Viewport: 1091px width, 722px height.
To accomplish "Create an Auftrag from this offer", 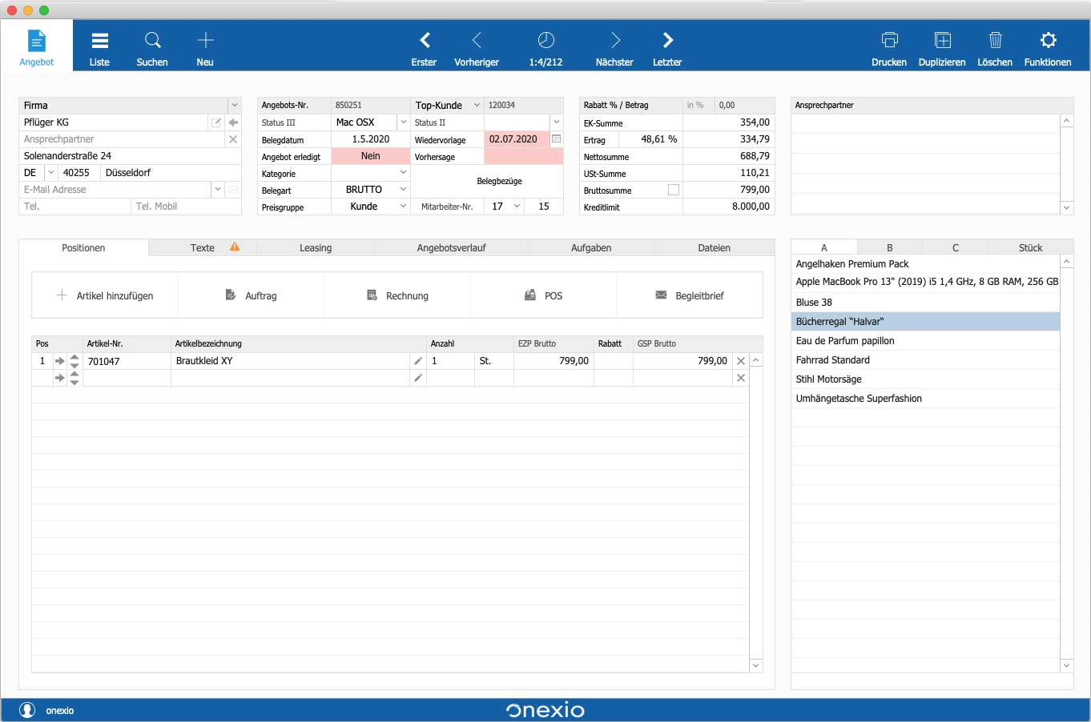I will (x=252, y=295).
